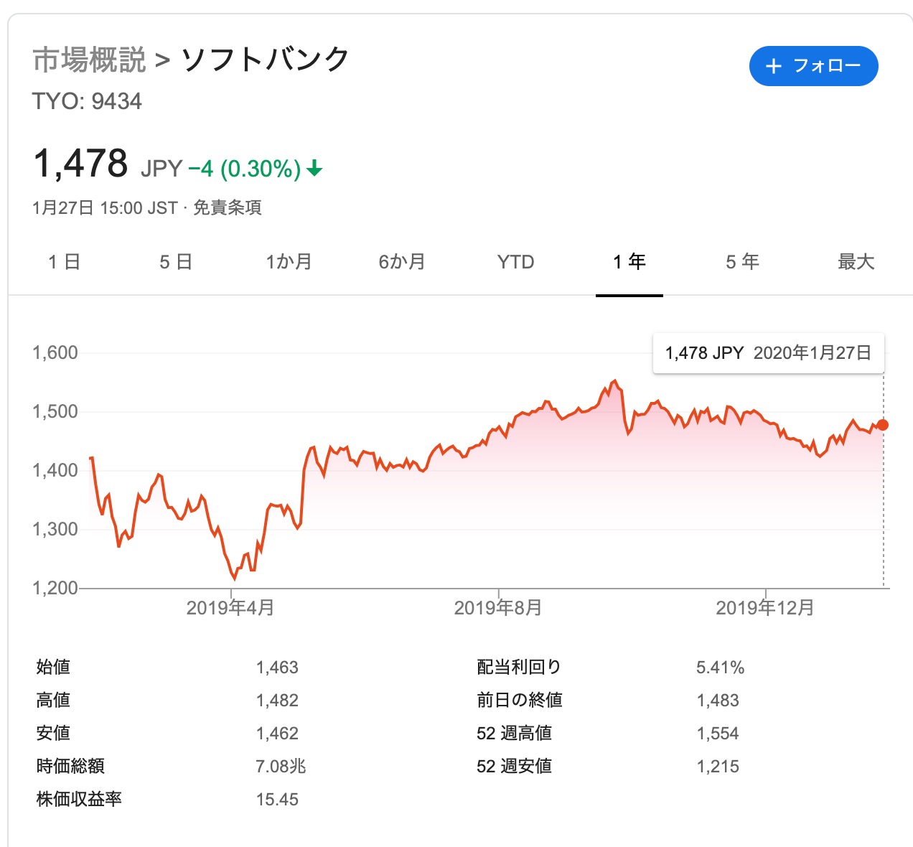Click the red dot at chart line end
The width and height of the screenshot is (913, 847).
pyautogui.click(x=883, y=425)
